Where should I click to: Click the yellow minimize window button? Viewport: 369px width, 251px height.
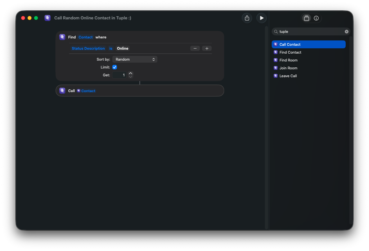tap(30, 18)
